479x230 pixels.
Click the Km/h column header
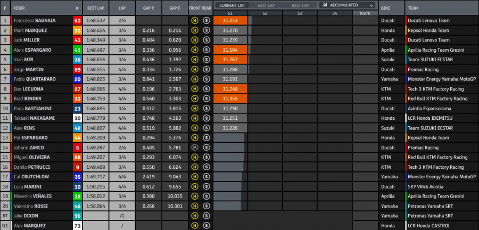tap(365, 13)
